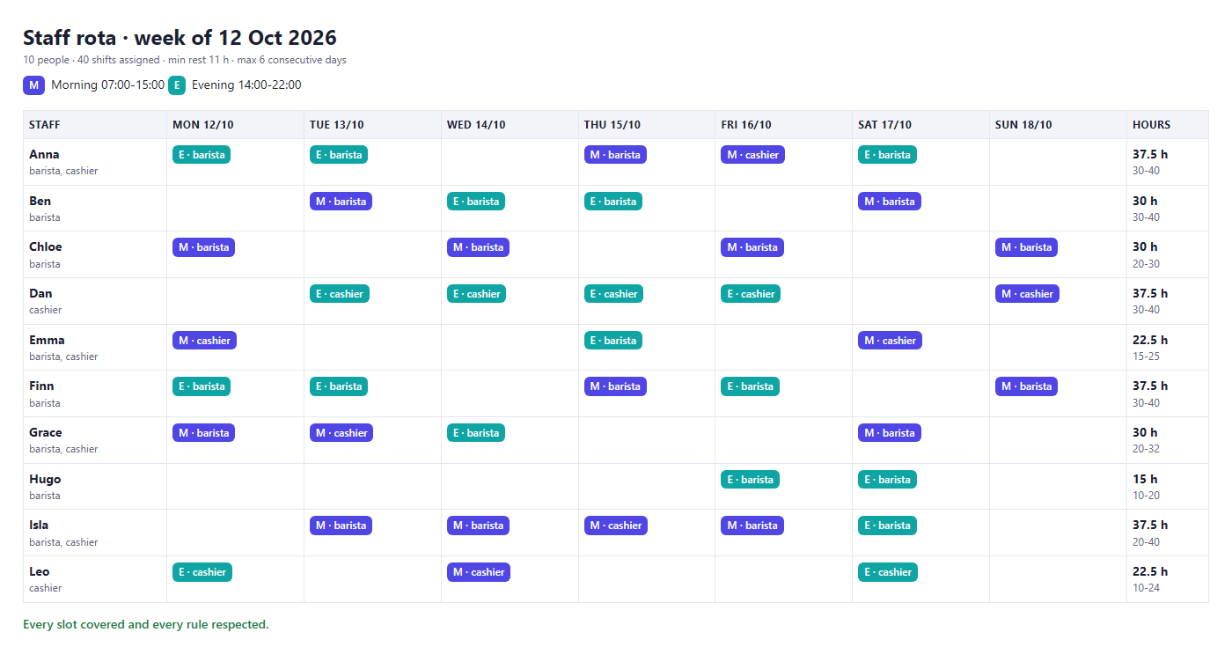The width and height of the screenshot is (1232, 669).
Task: Click Leo's Monday evening cashier shift
Action: pyautogui.click(x=202, y=572)
